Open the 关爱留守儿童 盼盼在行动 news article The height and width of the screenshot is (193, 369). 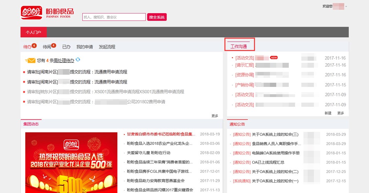(x=149, y=153)
